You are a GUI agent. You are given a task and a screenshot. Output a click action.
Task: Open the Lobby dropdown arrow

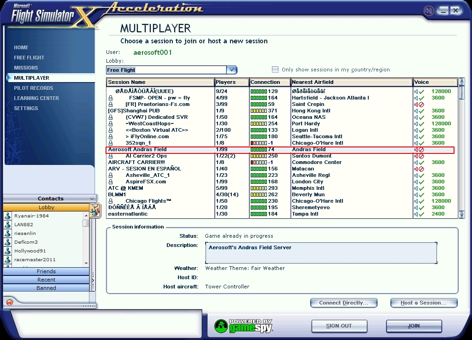coord(231,70)
